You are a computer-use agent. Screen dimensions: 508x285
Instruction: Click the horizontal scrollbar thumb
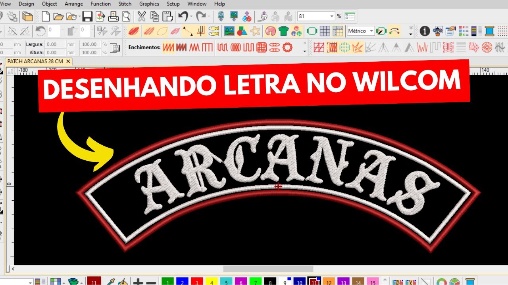tap(268, 269)
